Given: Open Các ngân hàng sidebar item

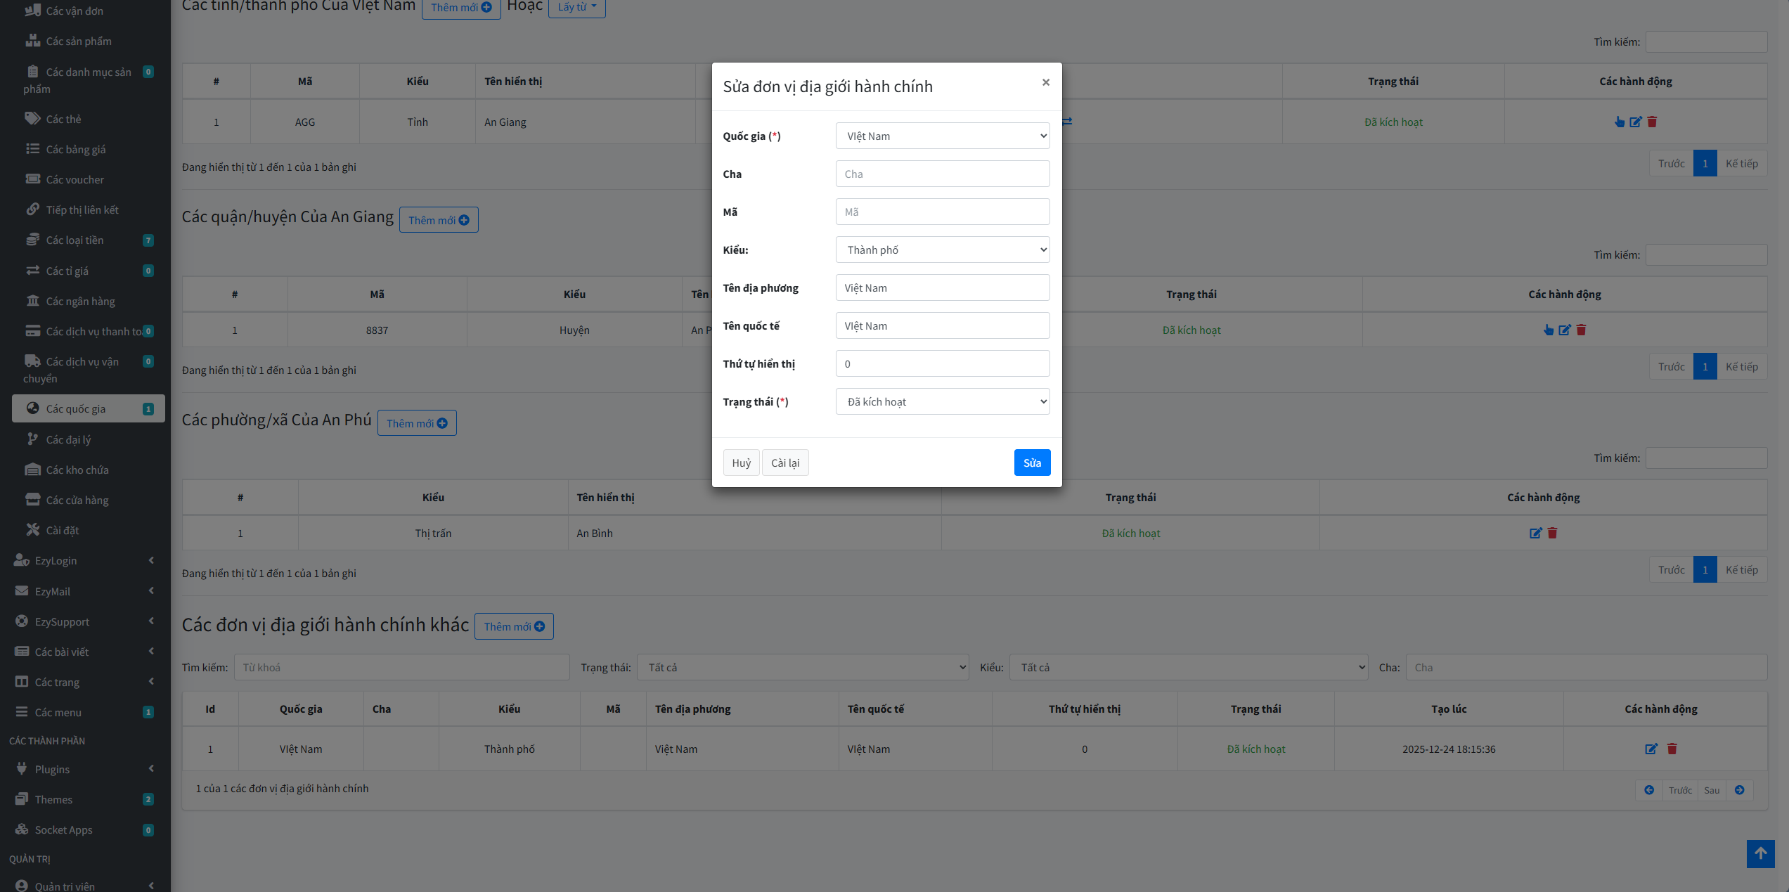Looking at the screenshot, I should pos(80,301).
